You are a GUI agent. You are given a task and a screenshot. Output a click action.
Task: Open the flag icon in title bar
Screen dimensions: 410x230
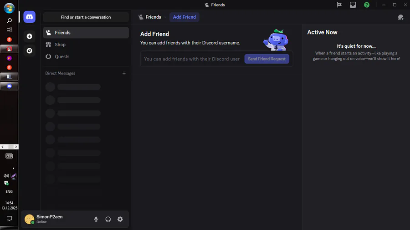coord(339,5)
